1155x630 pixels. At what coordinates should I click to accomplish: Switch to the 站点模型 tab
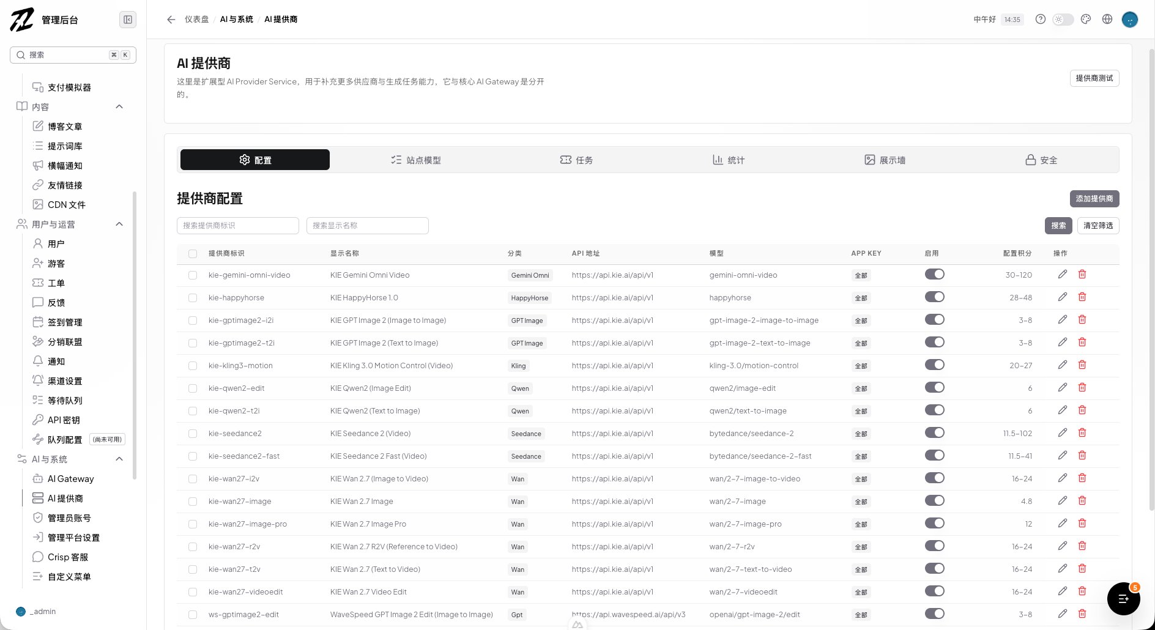pyautogui.click(x=416, y=160)
